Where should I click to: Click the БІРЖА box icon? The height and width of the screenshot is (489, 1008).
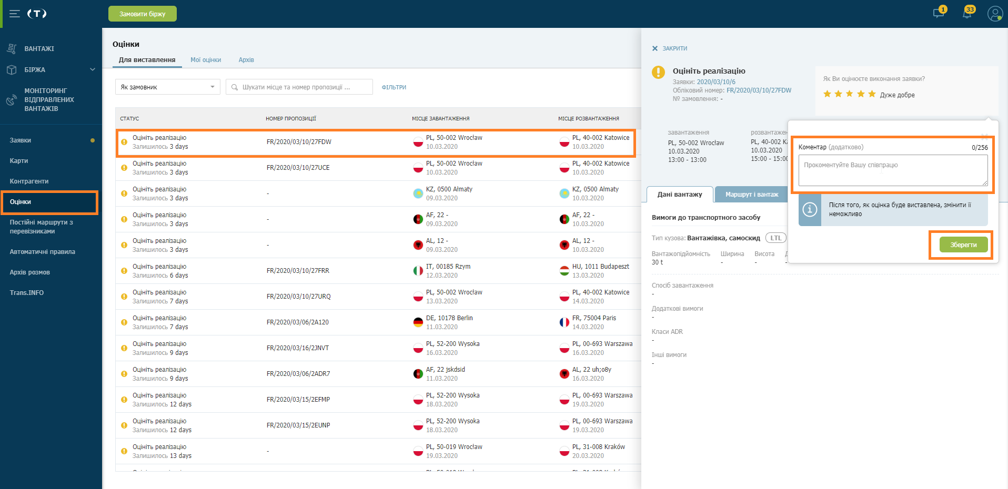coord(12,69)
